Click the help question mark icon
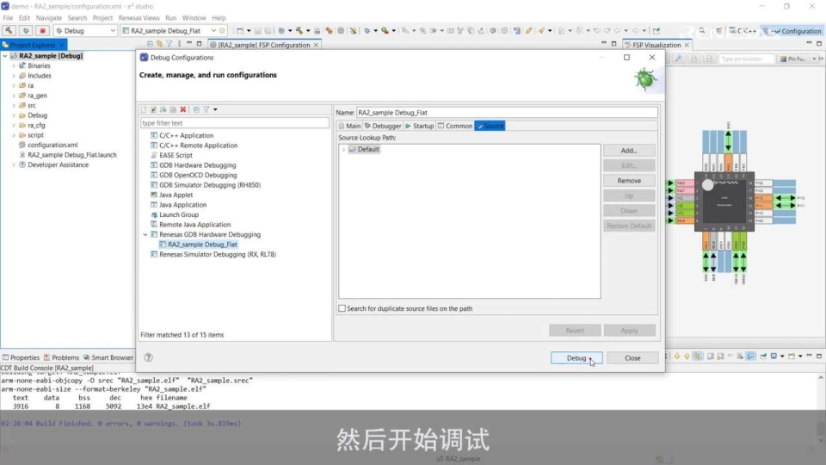Image resolution: width=826 pixels, height=465 pixels. (x=149, y=357)
